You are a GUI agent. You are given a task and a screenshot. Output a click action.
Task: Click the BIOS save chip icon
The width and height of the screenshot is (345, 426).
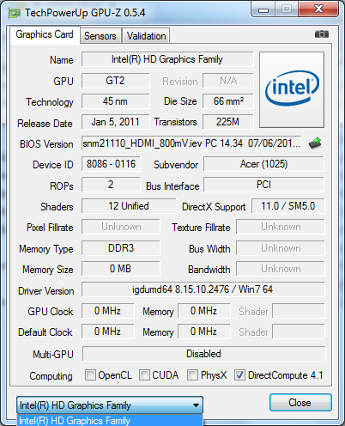coord(315,143)
